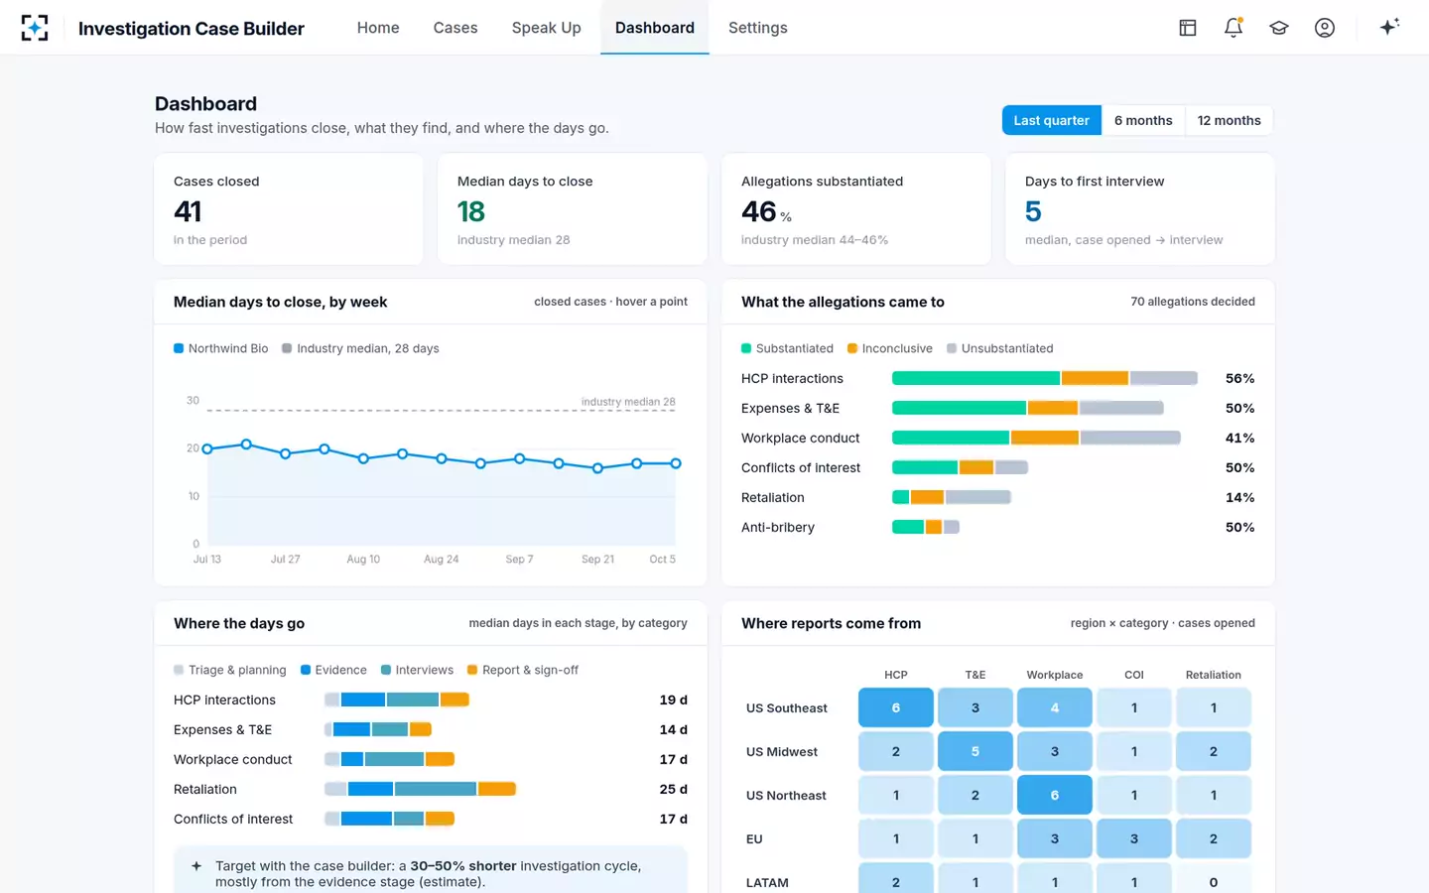Open the notifications bell

(x=1234, y=28)
